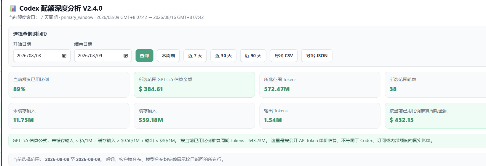Click the 所选范围 GPT-5.5 估算金额 label
The height and width of the screenshot is (166, 486).
click(x=165, y=80)
